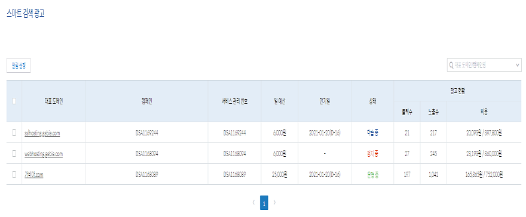The image size is (526, 217).
Task: Open the sslhosting.gabia.com domain link
Action: coord(42,134)
